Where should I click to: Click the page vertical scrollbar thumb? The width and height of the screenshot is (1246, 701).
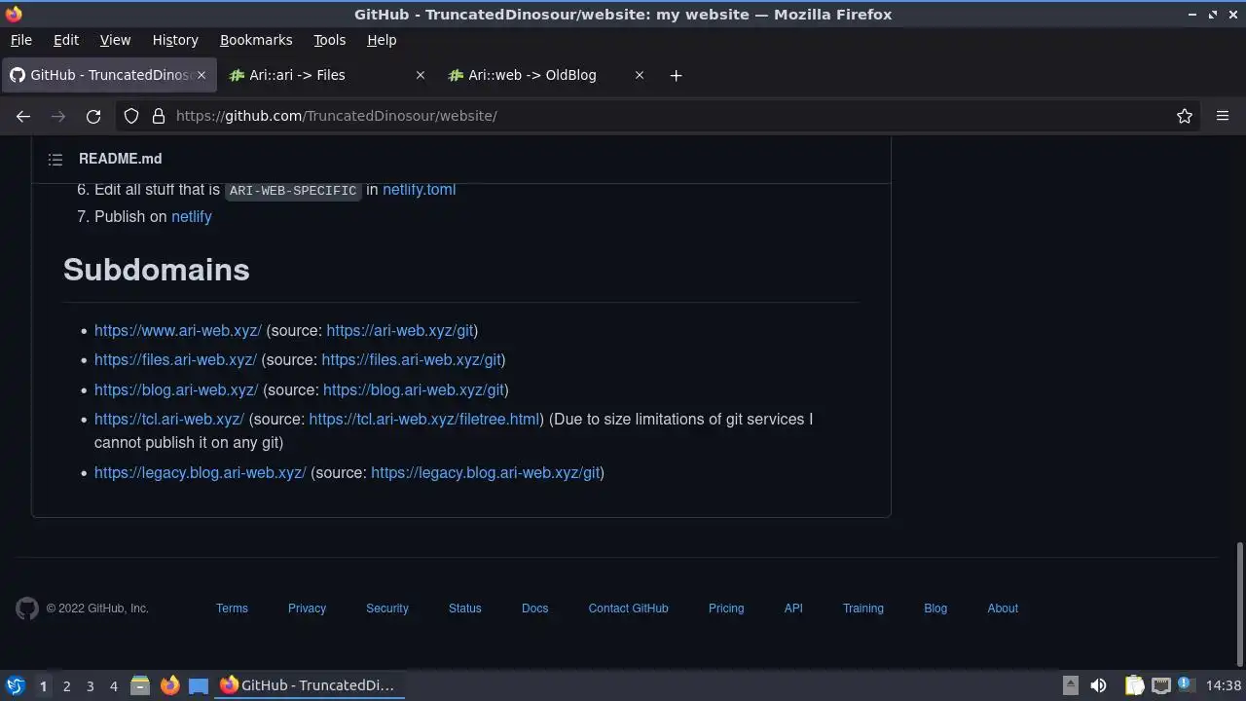pyautogui.click(x=1239, y=603)
